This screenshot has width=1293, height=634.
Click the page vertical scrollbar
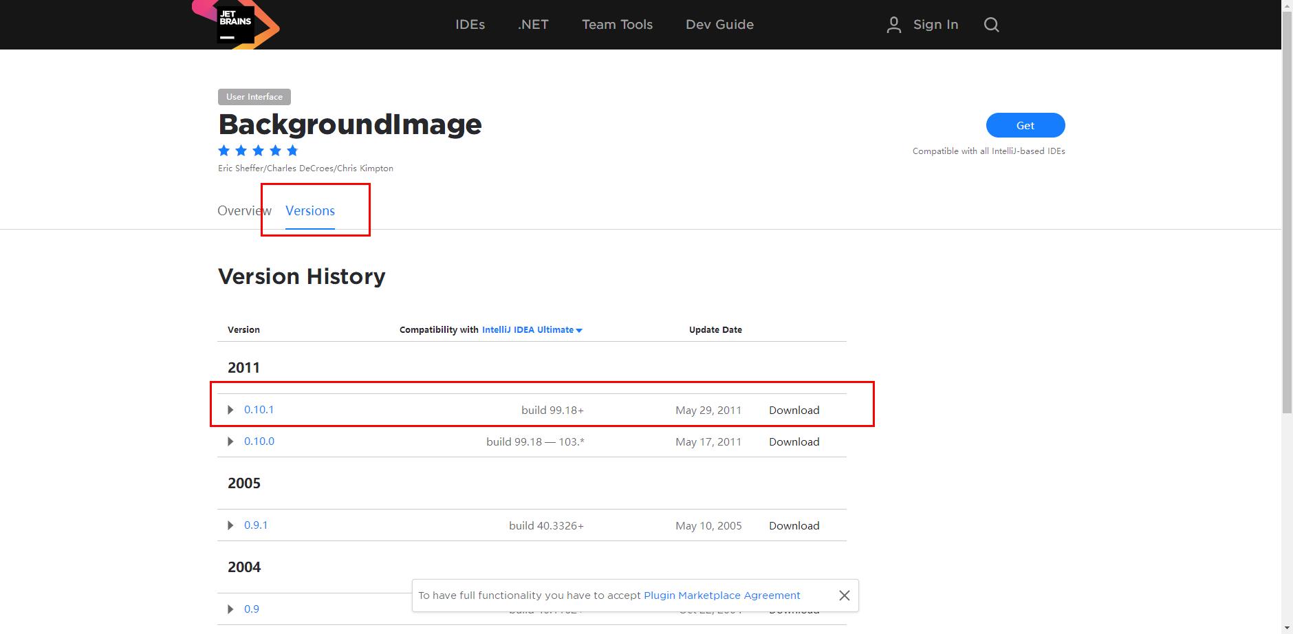[x=1287, y=206]
